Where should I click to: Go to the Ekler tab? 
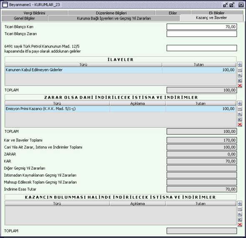point(173,13)
